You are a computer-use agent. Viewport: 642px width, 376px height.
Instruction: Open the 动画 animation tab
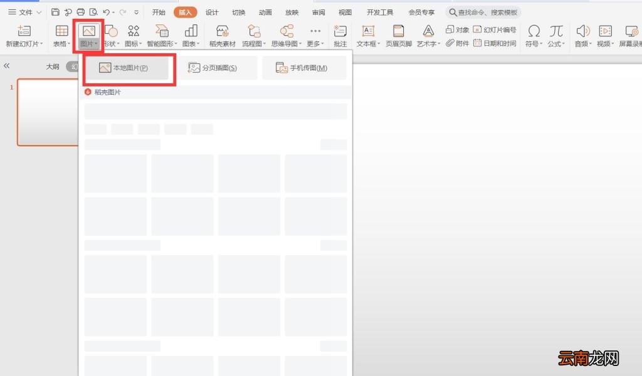click(265, 13)
